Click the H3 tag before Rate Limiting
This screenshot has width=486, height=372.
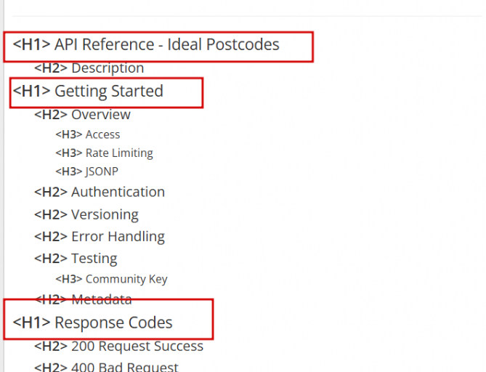69,153
